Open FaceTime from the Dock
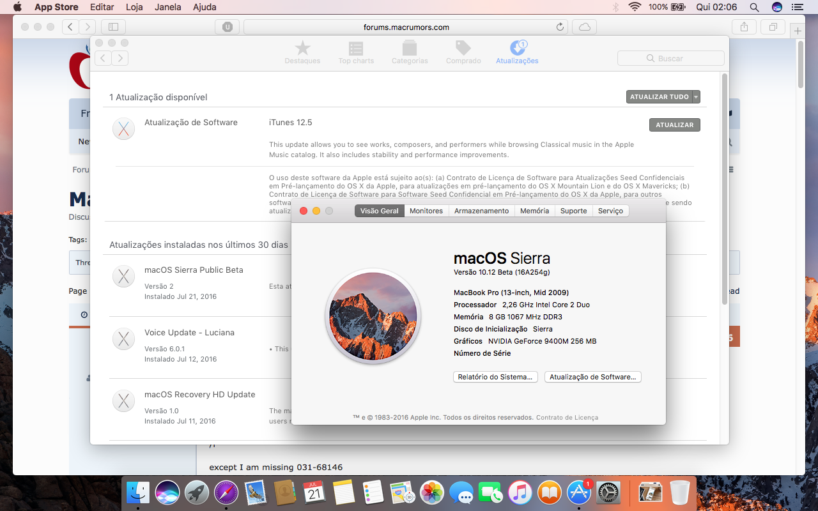This screenshot has width=818, height=511. pos(491,492)
